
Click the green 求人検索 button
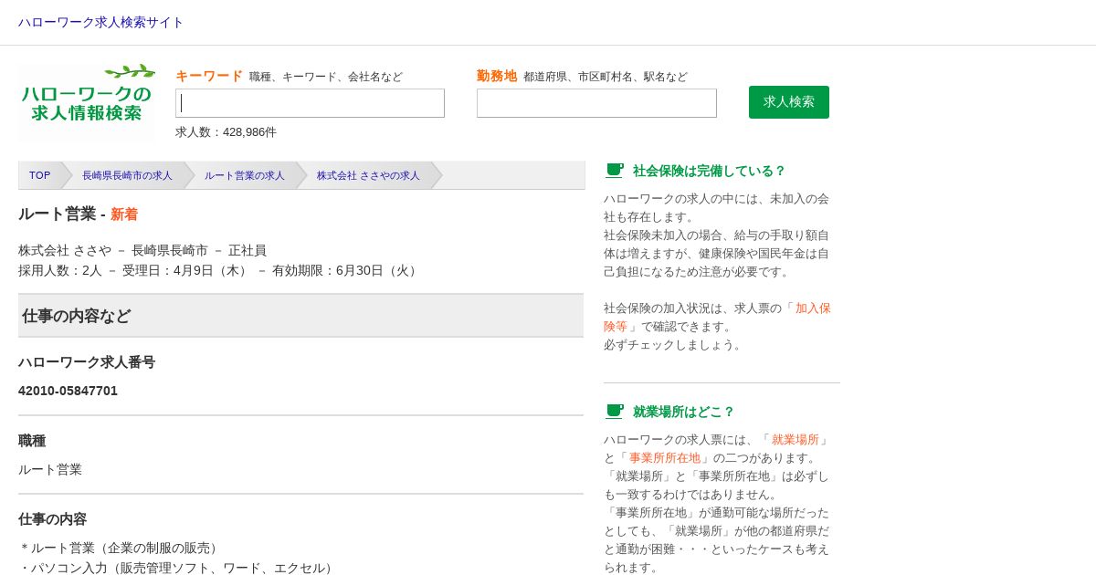click(x=789, y=102)
